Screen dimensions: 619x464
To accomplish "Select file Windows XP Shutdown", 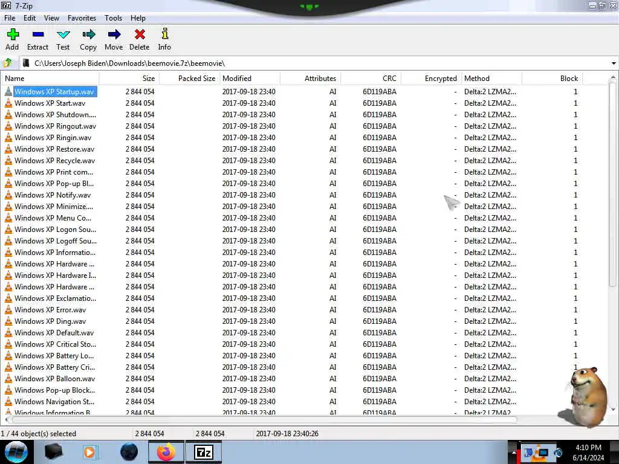I will (x=55, y=114).
